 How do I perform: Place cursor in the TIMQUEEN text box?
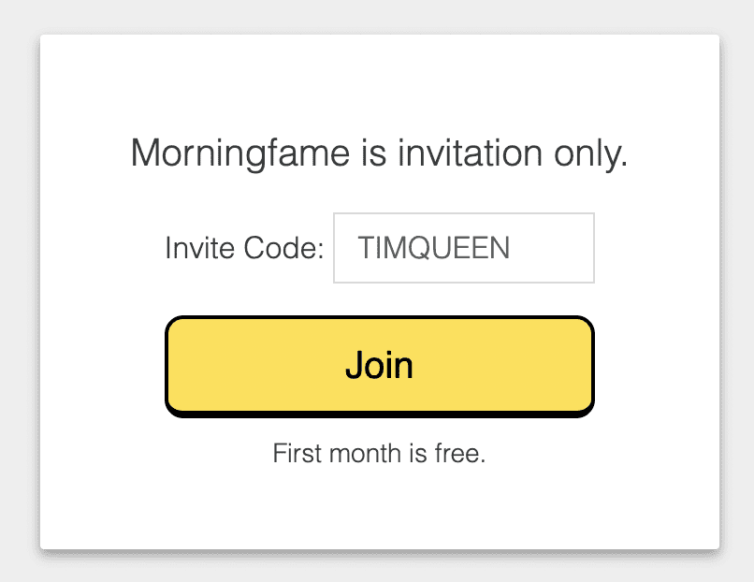point(463,248)
